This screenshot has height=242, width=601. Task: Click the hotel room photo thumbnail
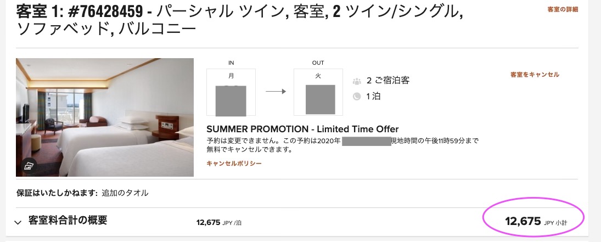coord(105,117)
